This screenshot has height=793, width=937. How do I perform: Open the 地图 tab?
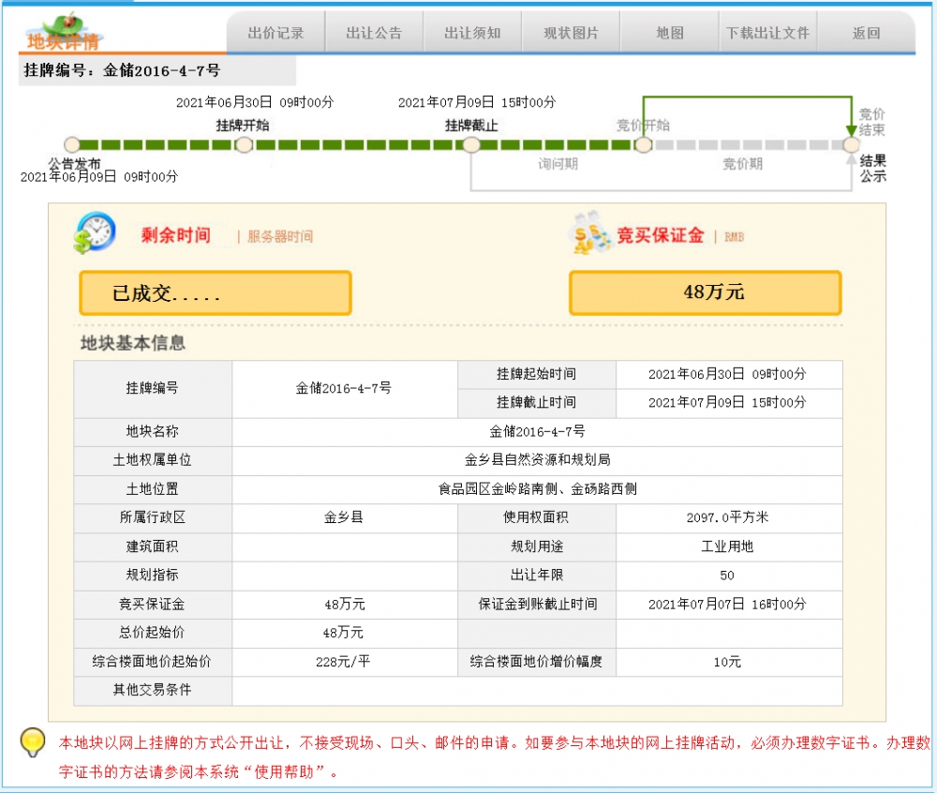coord(669,33)
